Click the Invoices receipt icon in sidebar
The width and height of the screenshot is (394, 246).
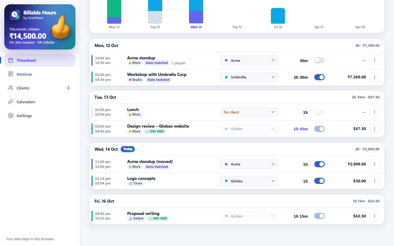[x=11, y=74]
